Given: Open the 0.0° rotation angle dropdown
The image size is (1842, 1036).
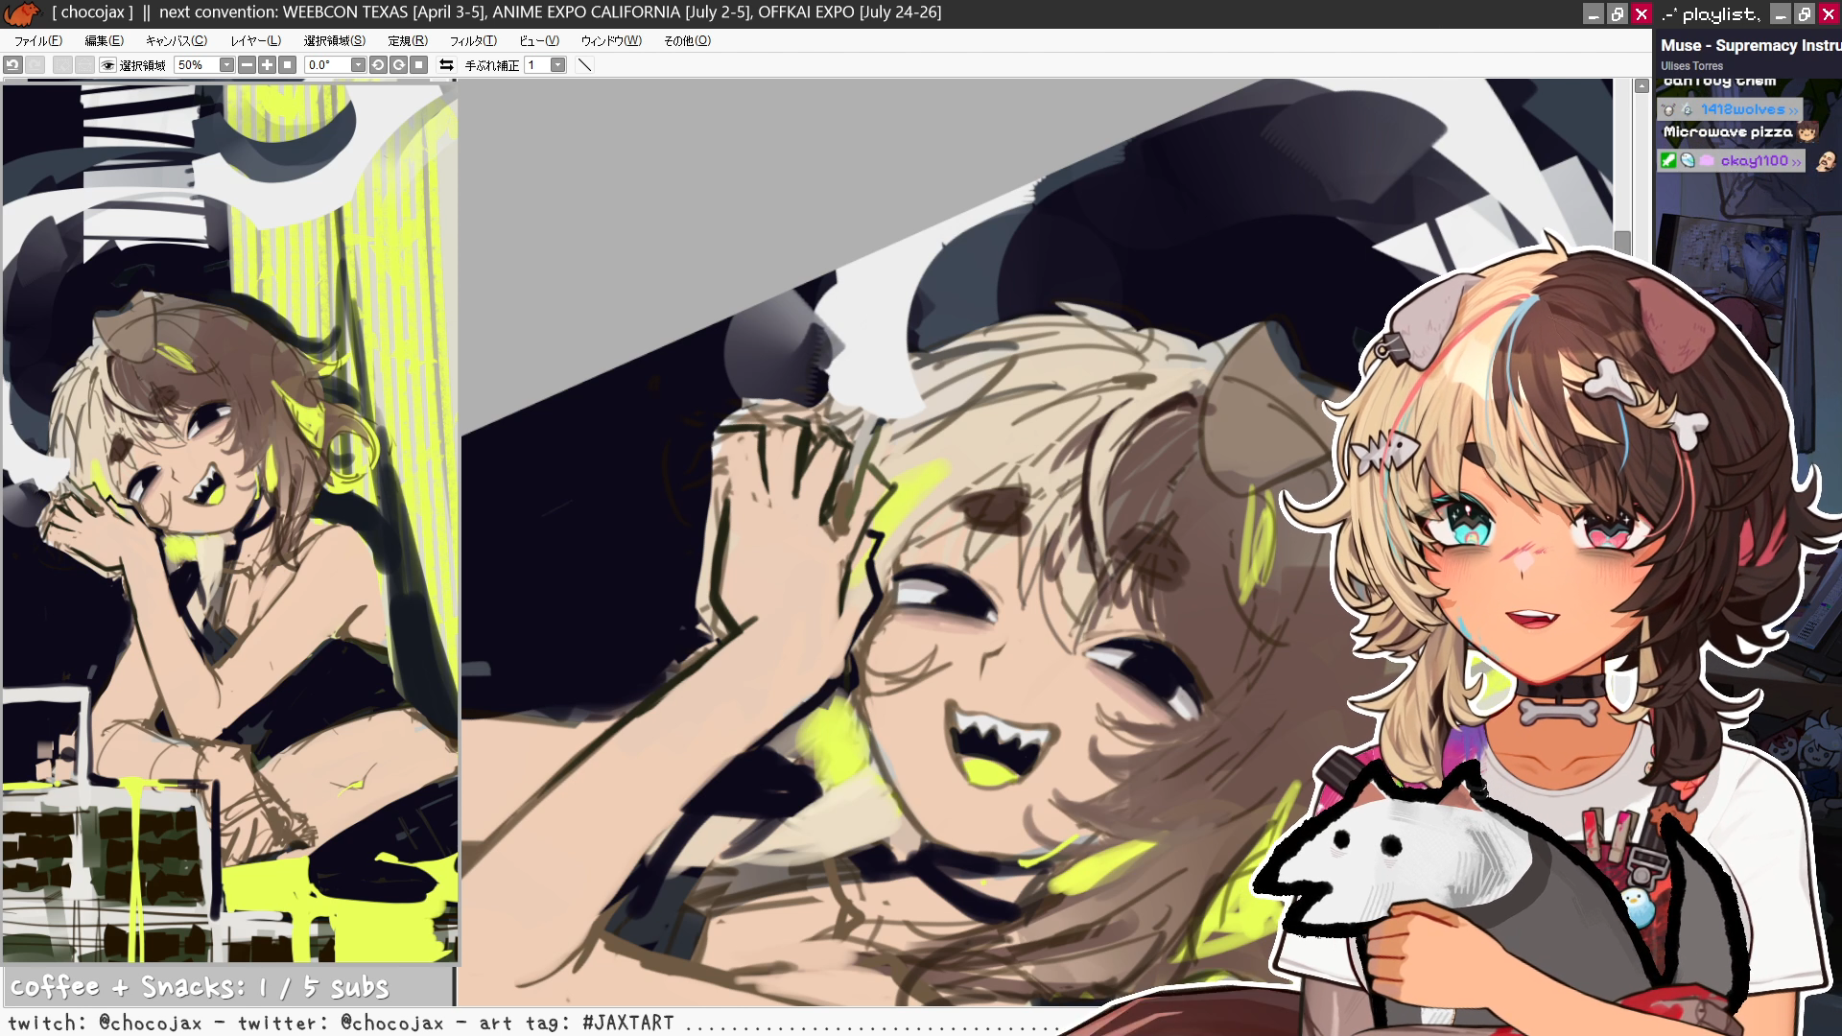Looking at the screenshot, I should [358, 65].
